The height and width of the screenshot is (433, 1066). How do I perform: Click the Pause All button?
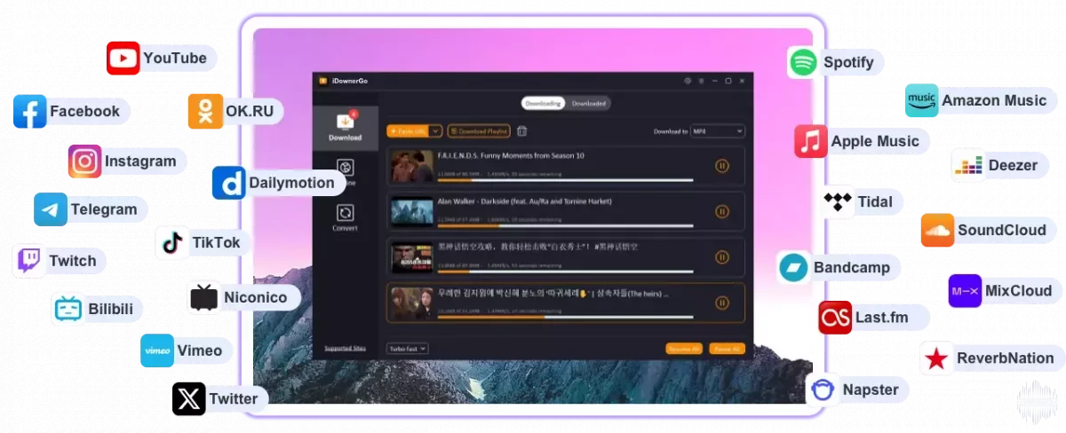728,349
